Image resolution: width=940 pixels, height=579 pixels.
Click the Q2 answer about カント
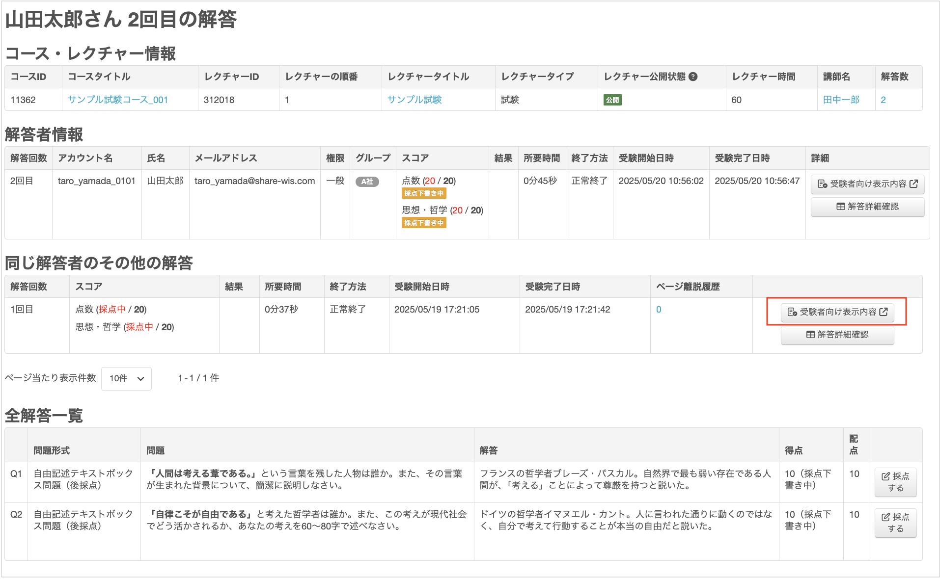coord(626,520)
